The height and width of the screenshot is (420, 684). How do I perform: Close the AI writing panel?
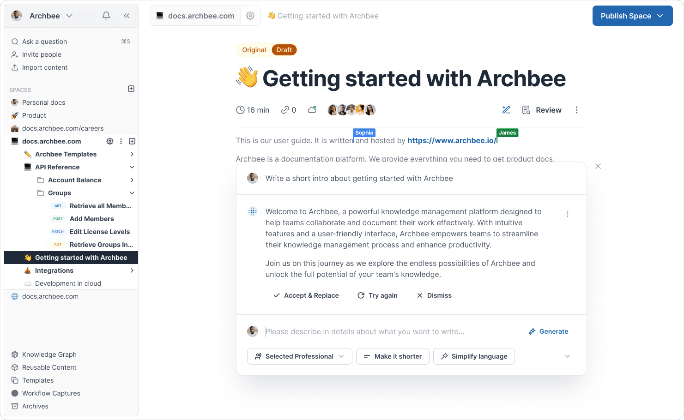click(x=598, y=166)
